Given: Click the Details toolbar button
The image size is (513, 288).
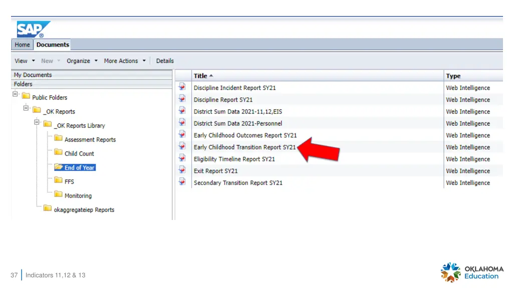Looking at the screenshot, I should pyautogui.click(x=165, y=60).
